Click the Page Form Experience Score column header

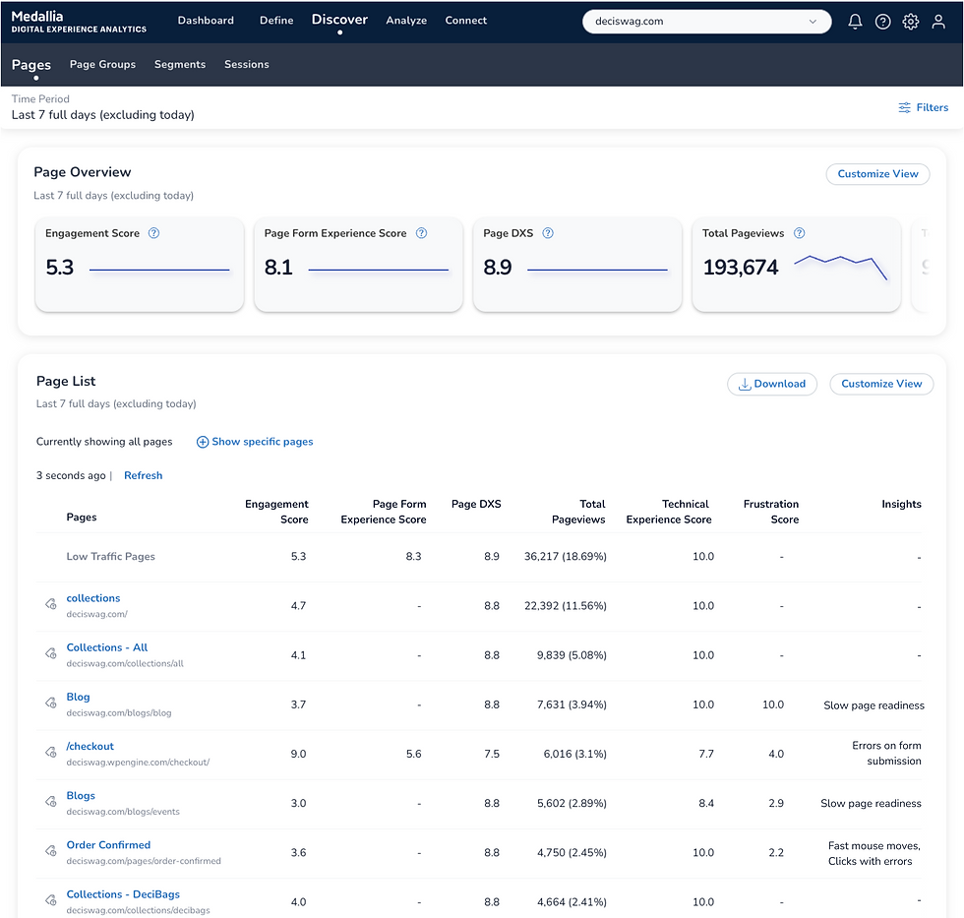(x=383, y=512)
